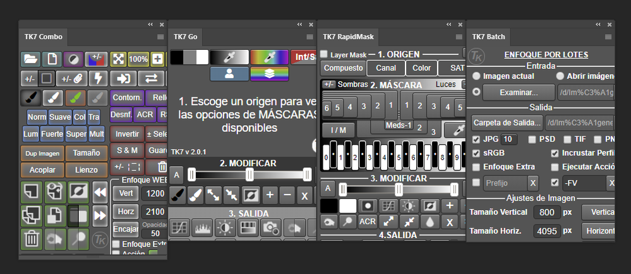The image size is (631, 274).
Task: Click the middle handle of RapidMask modify slider
Action: click(399, 189)
